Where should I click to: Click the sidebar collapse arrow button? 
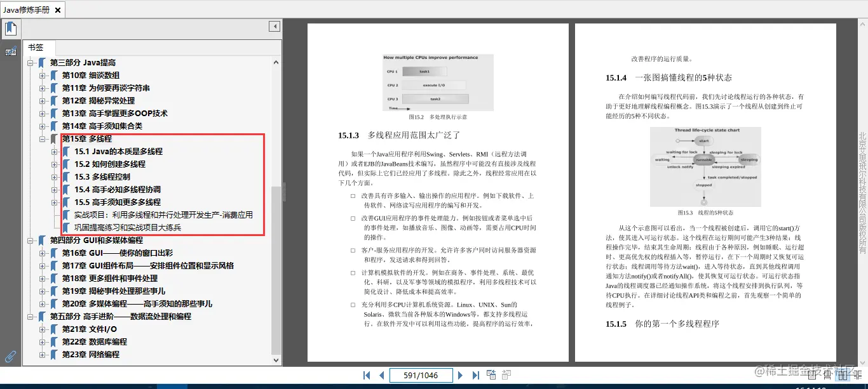(x=275, y=25)
